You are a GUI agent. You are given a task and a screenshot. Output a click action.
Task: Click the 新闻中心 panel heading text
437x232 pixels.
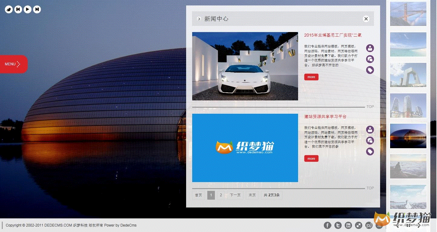coord(216,19)
